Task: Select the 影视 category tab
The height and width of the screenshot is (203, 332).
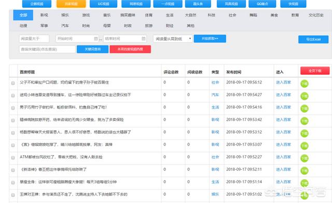Action: pyautogui.click(x=44, y=15)
